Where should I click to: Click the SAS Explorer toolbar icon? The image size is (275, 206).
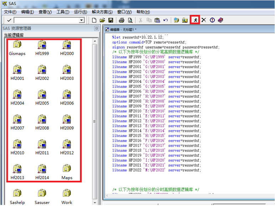pyautogui.click(x=185, y=20)
